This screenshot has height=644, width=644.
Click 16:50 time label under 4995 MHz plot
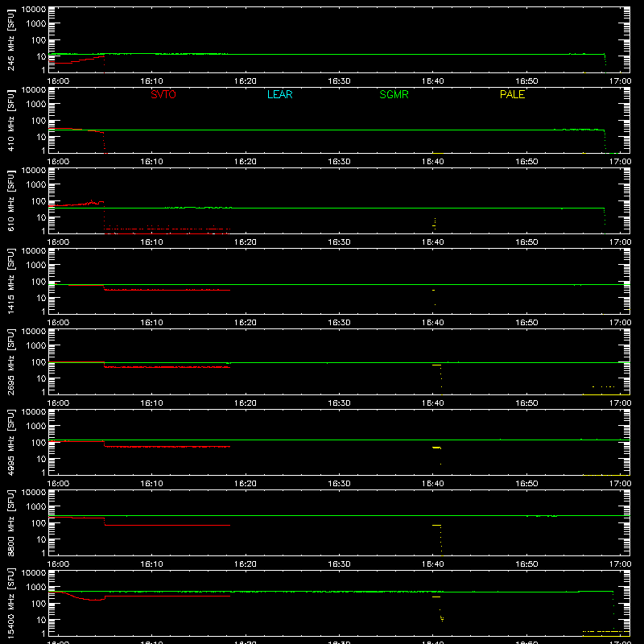click(526, 484)
